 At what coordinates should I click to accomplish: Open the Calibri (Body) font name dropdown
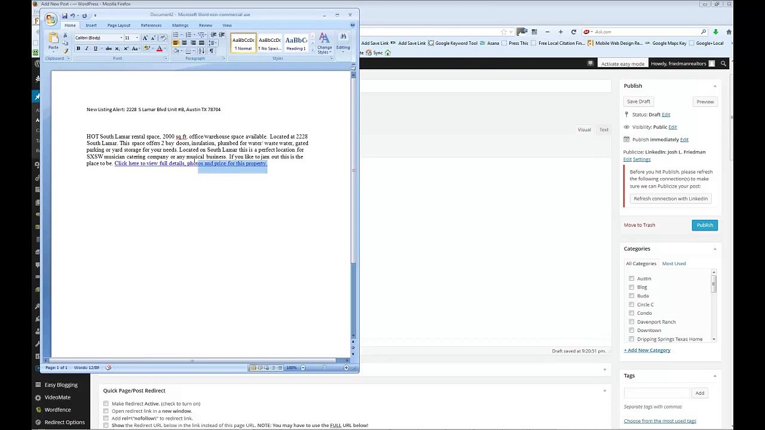coord(121,38)
